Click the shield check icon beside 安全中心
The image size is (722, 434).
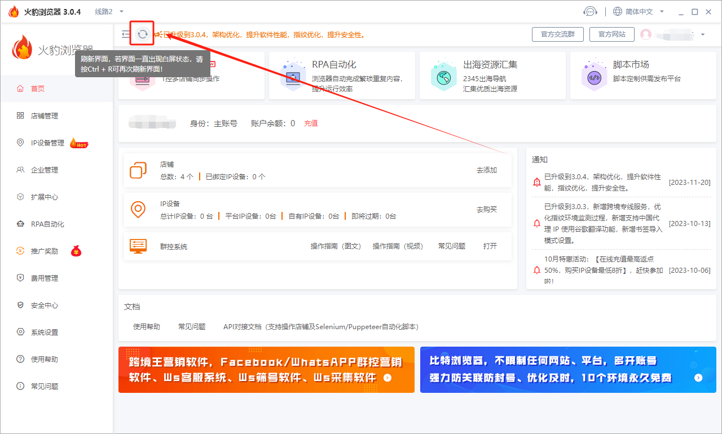coord(20,305)
